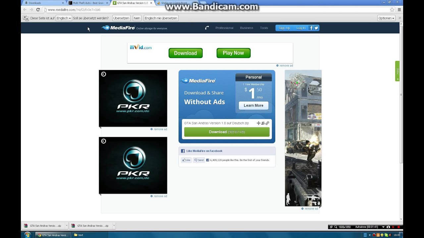
Task: Open the Business menu item
Action: tap(246, 28)
